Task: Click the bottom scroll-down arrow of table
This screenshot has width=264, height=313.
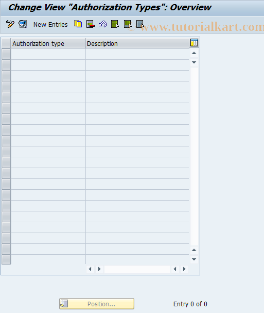Action: (x=194, y=259)
